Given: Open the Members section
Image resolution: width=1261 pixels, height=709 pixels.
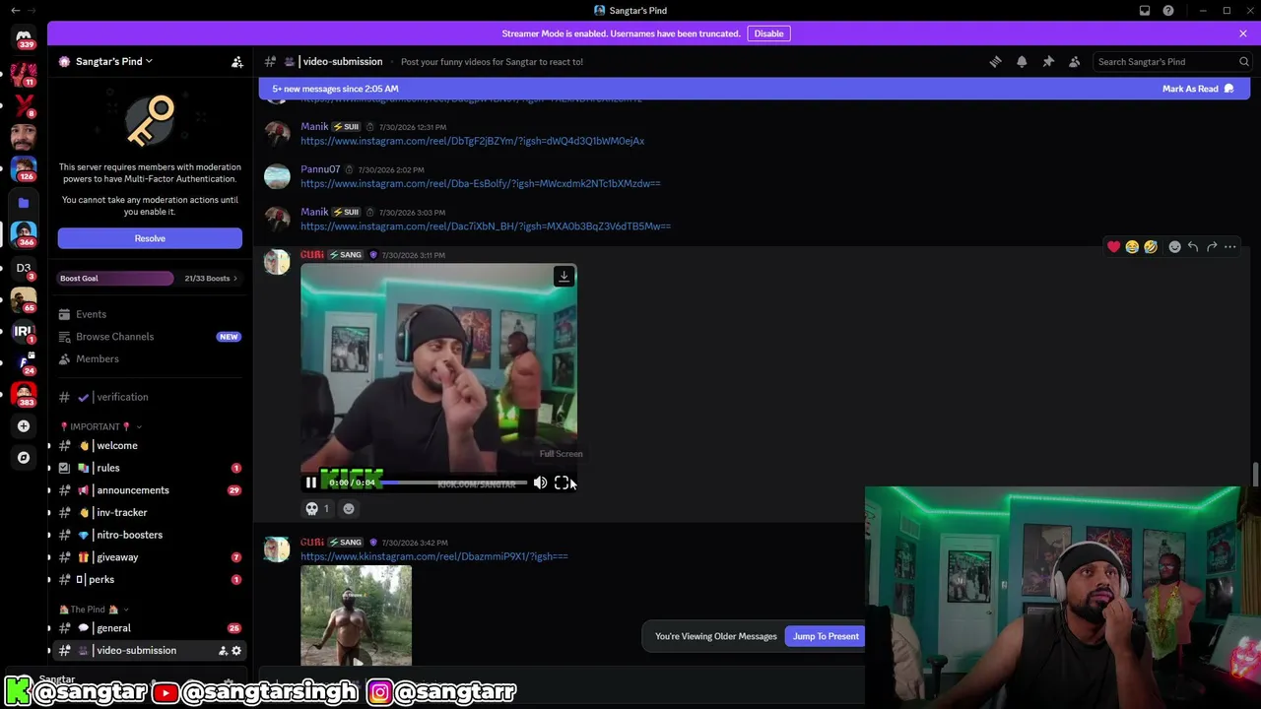Looking at the screenshot, I should pyautogui.click(x=148, y=359).
